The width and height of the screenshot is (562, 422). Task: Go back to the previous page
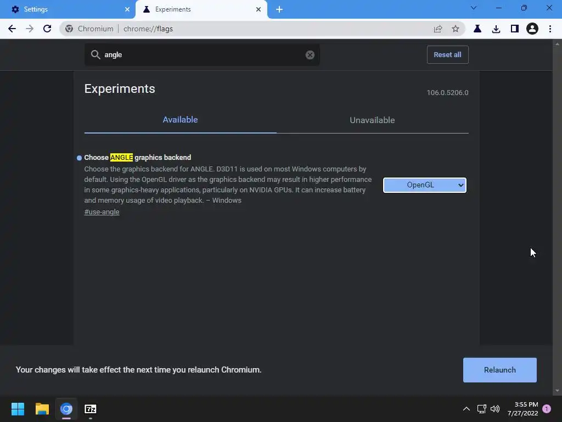tap(12, 29)
